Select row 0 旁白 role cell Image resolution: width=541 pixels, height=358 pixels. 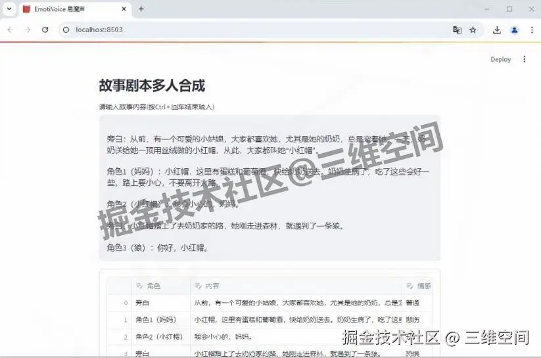[x=161, y=303]
